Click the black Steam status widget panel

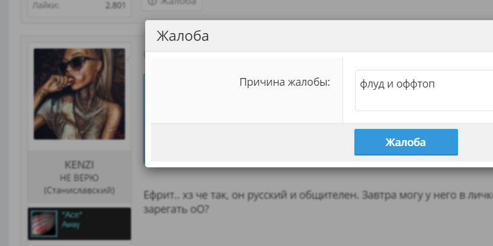(x=79, y=224)
